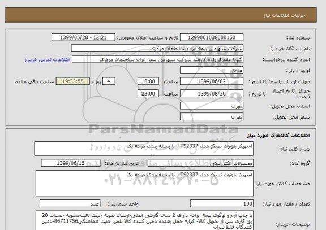
Task: Select the goods need date 1399/06/15
Action: tap(71, 163)
